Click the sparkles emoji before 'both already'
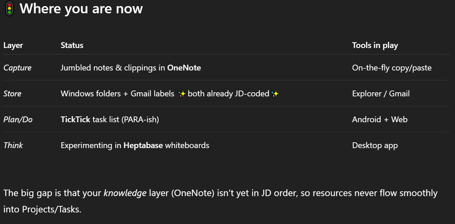Screen dimensions: 455x224 click(x=182, y=94)
